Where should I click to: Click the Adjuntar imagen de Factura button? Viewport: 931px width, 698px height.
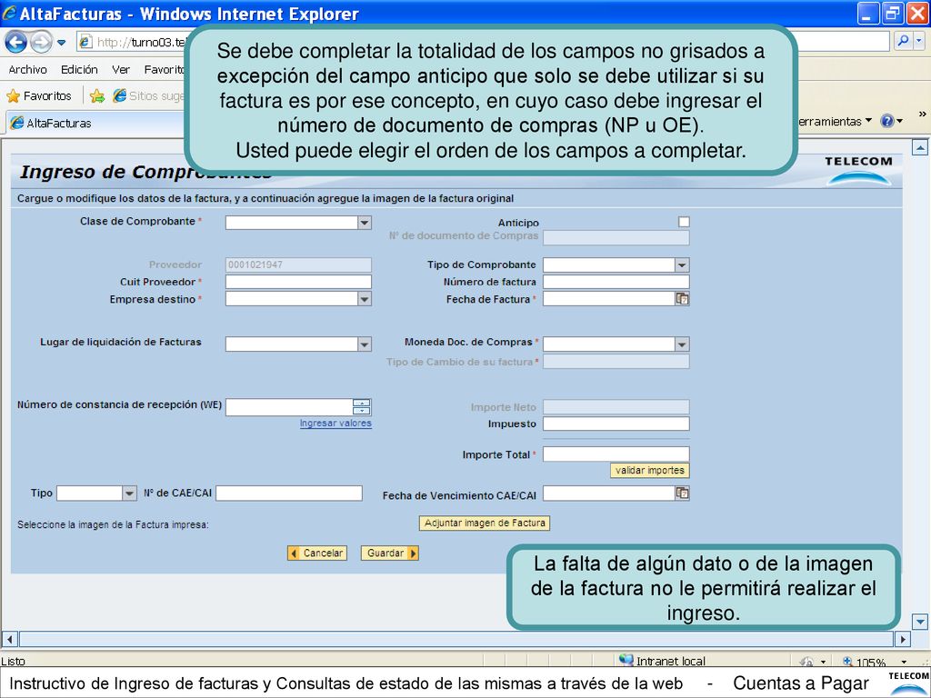(x=485, y=523)
